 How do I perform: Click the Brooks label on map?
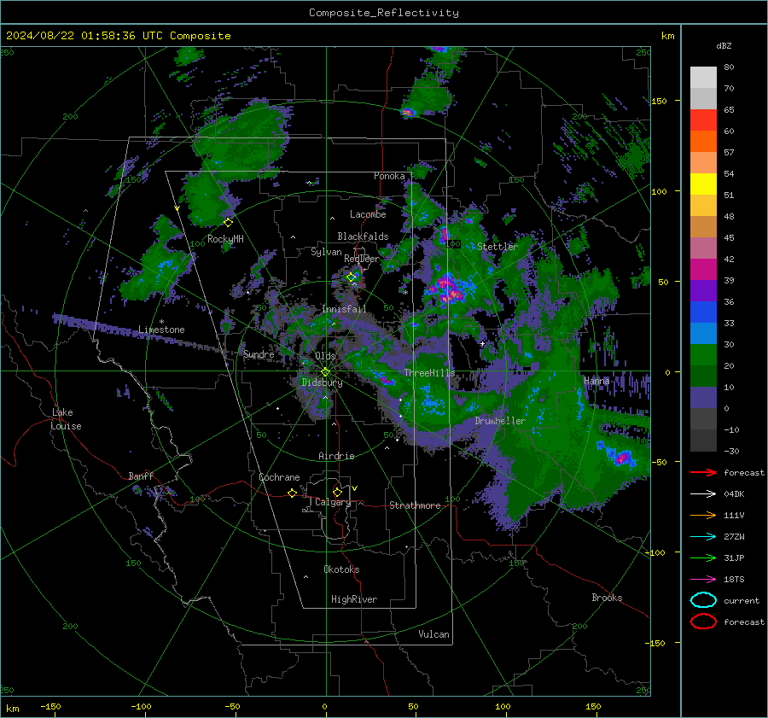click(607, 598)
